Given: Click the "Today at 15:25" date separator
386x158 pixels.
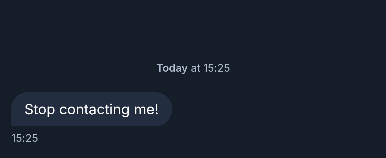Looking at the screenshot, I should pos(193,68).
